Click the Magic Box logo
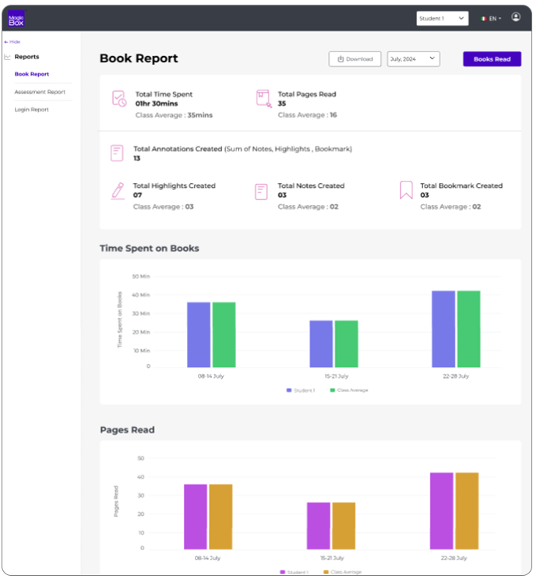533x579 pixels. click(x=16, y=18)
